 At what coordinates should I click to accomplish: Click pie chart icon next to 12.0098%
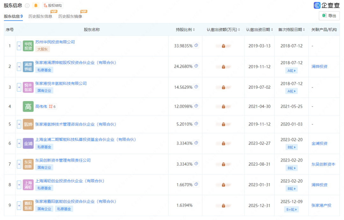click(196, 106)
